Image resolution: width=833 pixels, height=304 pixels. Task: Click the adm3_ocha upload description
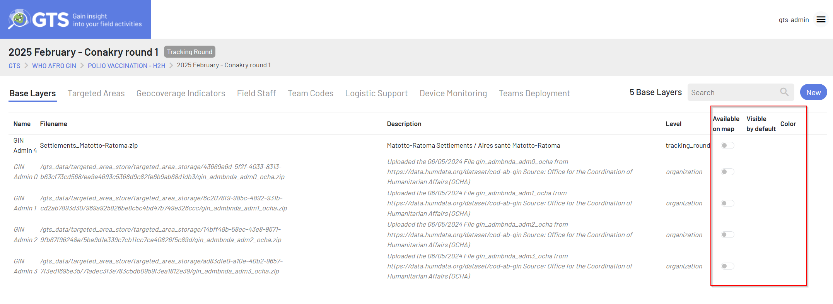click(510, 266)
